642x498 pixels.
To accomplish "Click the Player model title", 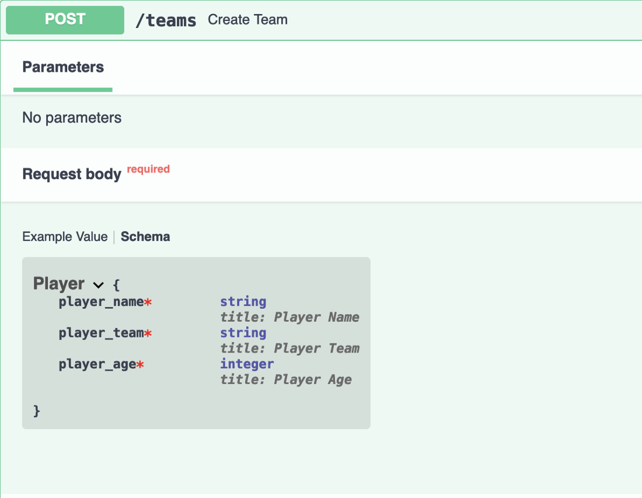I will click(59, 284).
